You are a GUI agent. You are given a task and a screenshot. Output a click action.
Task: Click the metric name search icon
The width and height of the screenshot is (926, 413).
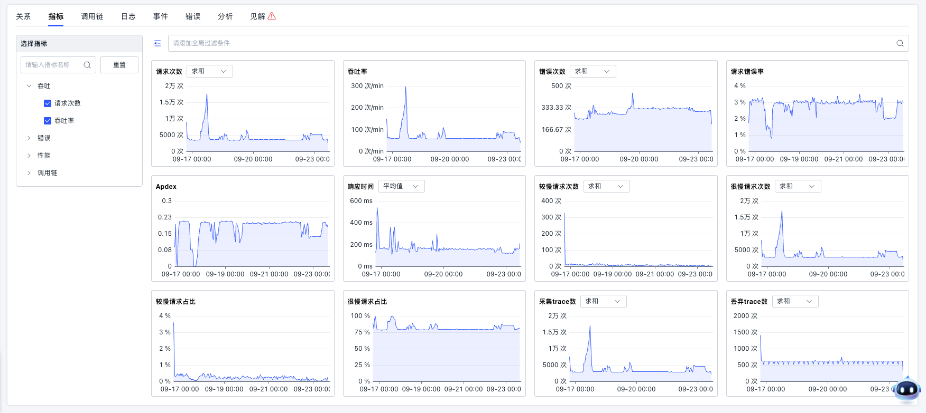[87, 65]
